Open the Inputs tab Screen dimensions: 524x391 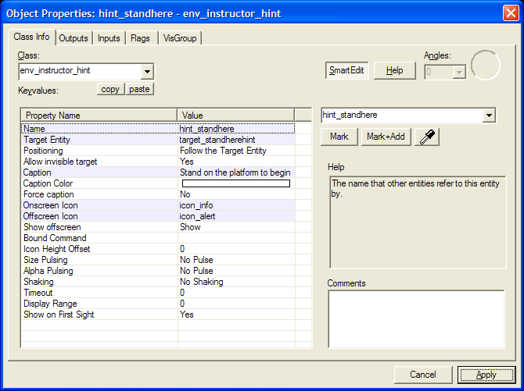click(109, 38)
